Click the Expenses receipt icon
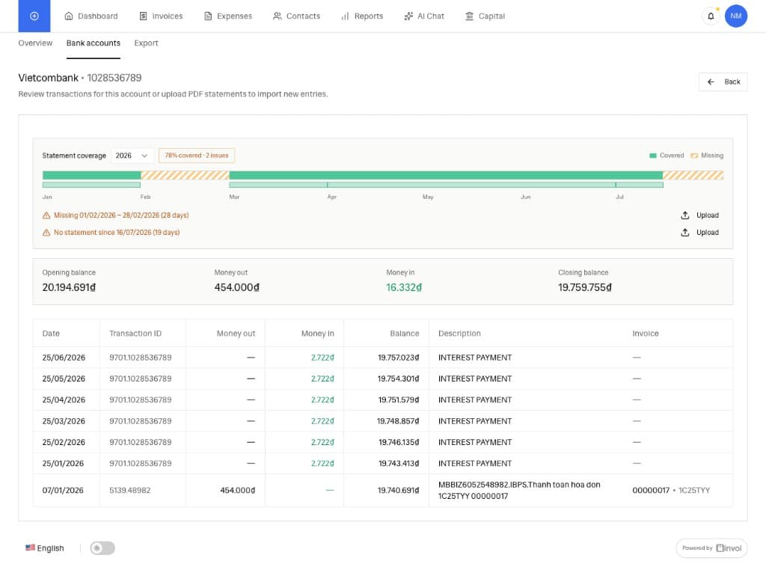 (x=208, y=16)
